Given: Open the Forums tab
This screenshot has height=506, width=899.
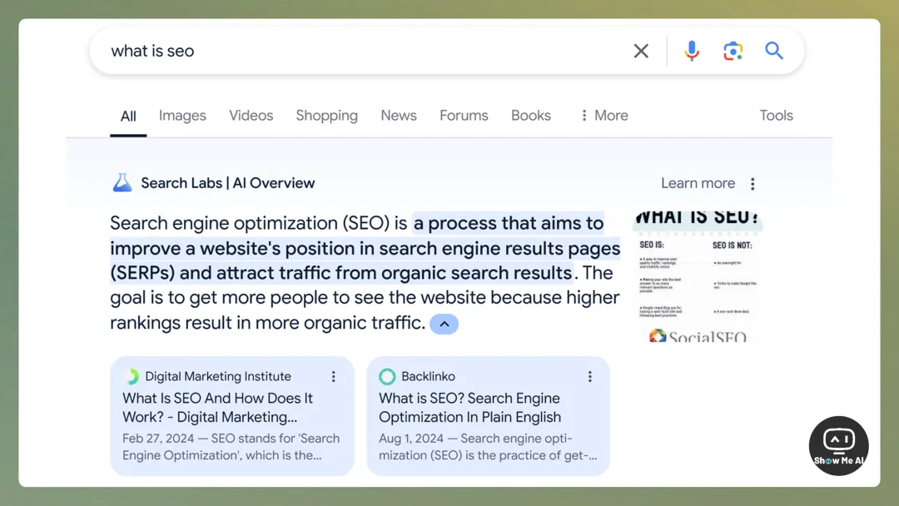Looking at the screenshot, I should click(x=464, y=116).
